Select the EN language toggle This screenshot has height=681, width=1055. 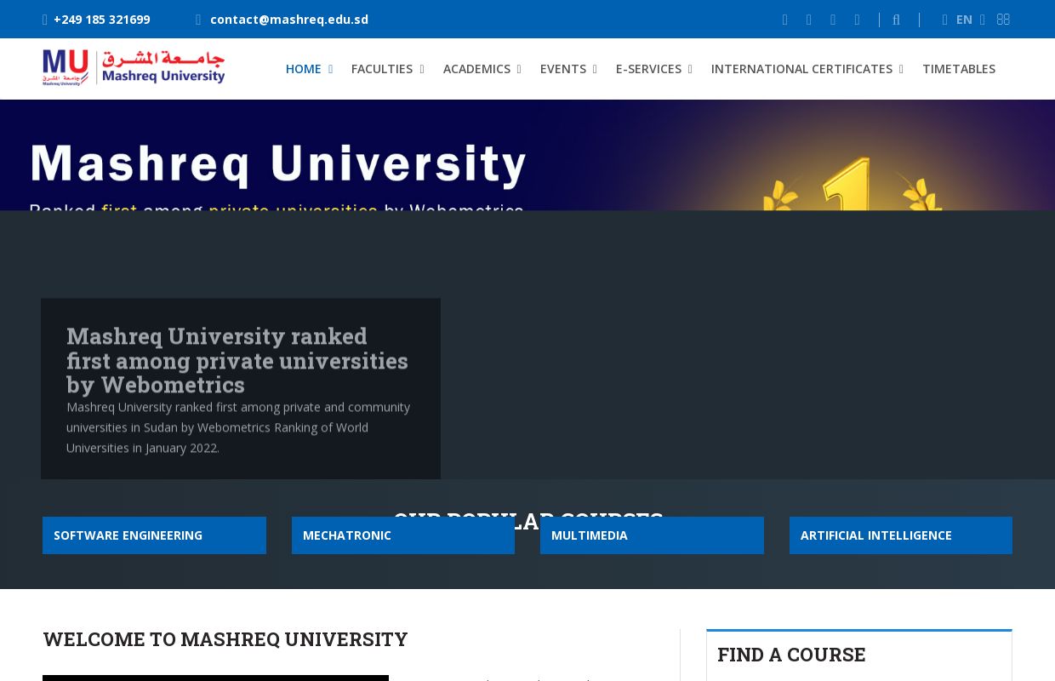pos(964,20)
